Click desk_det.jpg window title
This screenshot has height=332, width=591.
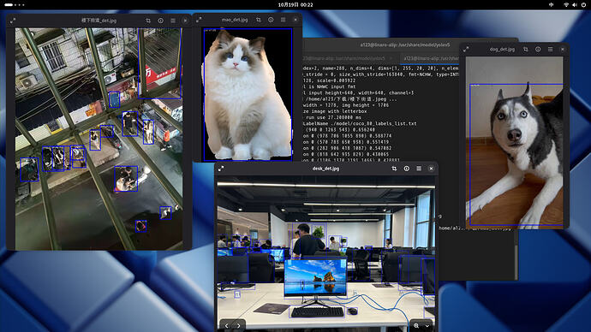[325, 169]
